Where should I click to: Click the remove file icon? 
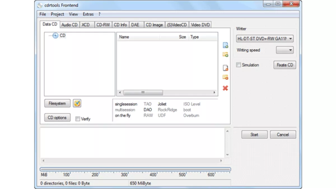tap(225, 68)
